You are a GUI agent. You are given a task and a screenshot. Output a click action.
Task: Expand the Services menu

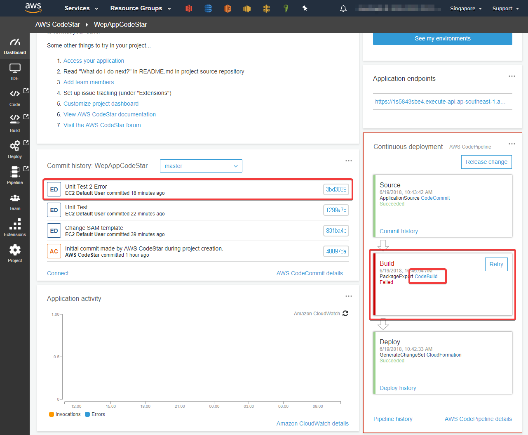82,8
